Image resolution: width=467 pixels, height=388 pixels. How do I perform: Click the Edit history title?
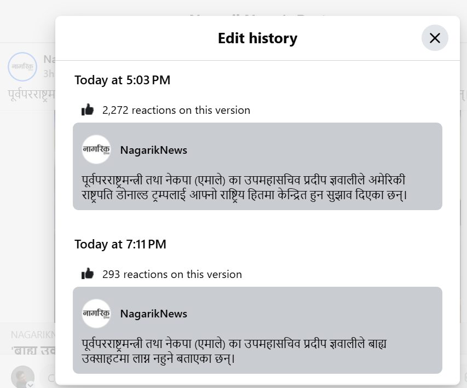258,38
